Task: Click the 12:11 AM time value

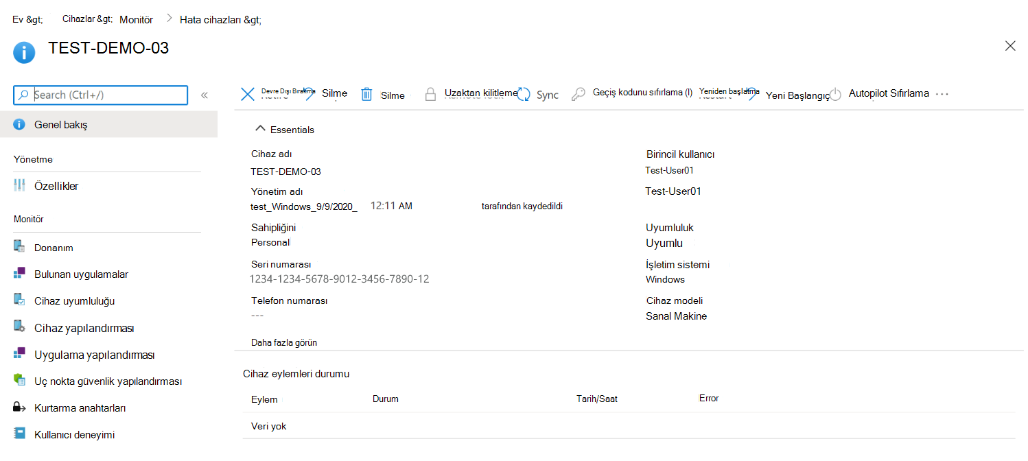Action: coord(391,205)
